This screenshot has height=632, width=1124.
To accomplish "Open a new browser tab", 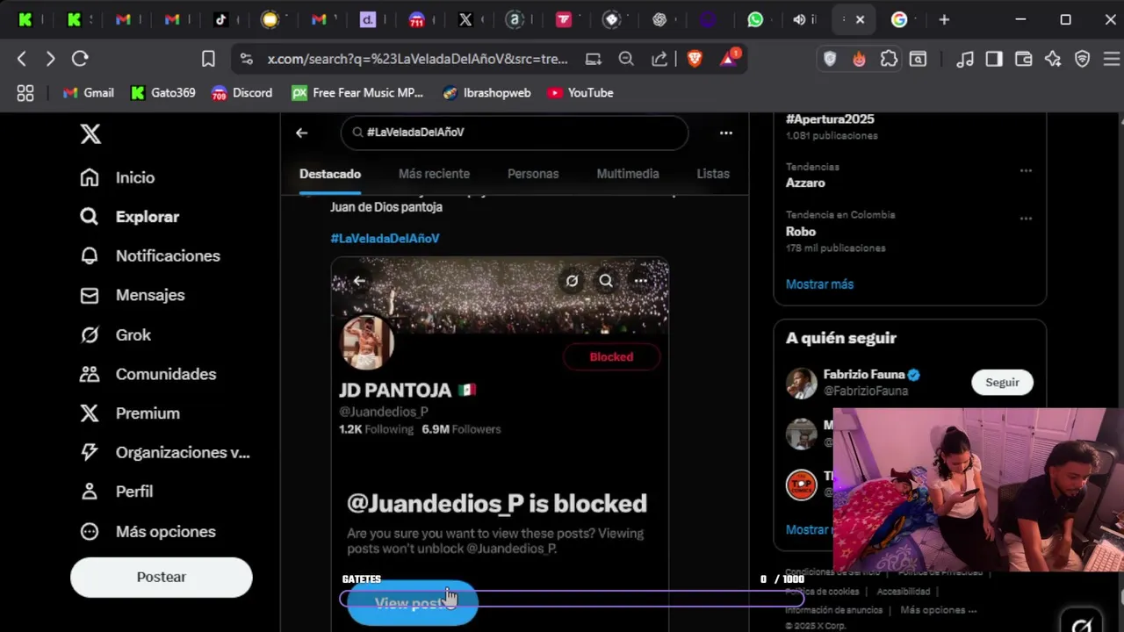I will 944,19.
